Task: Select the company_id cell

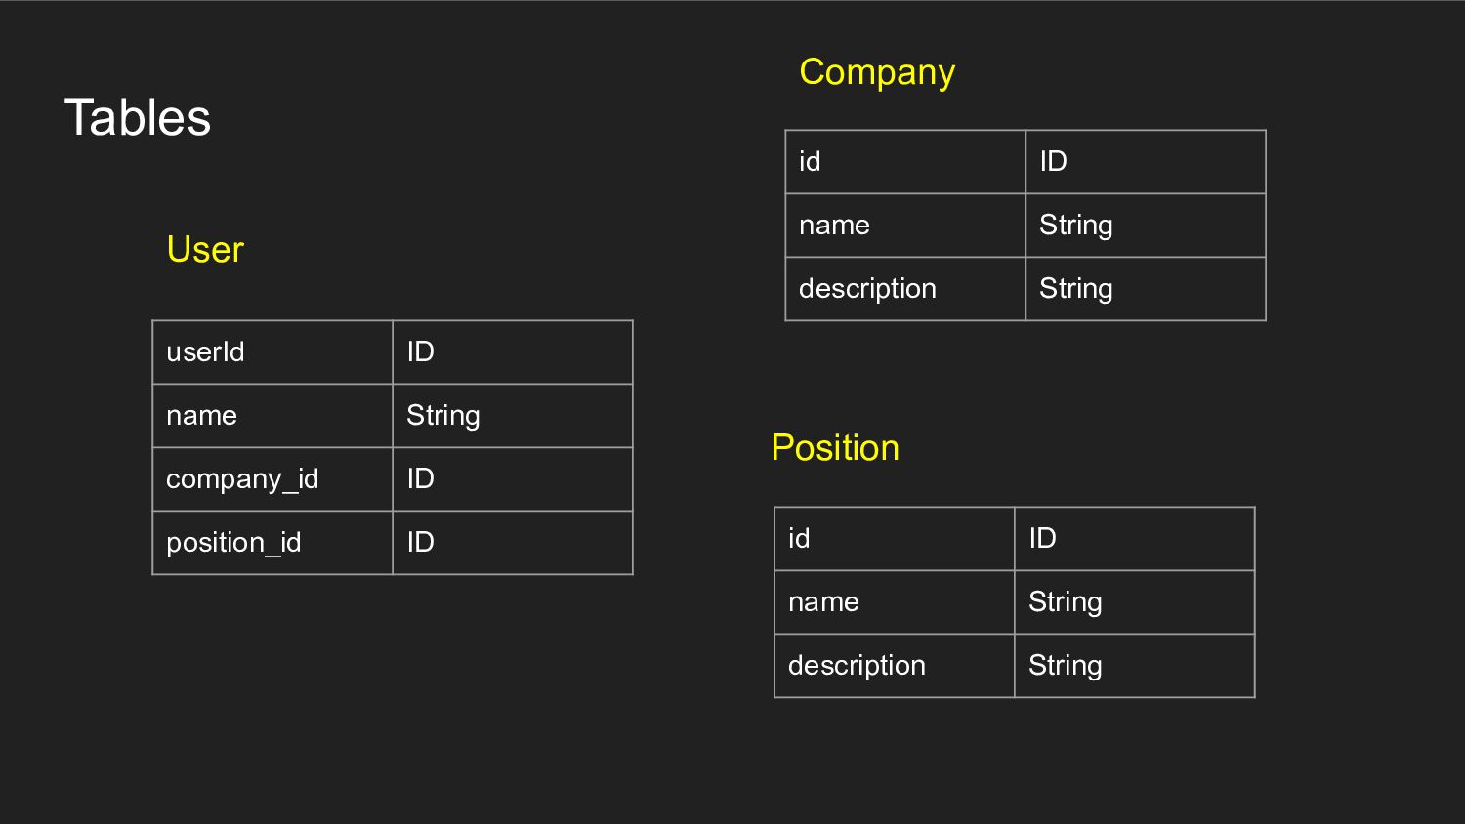Action: (x=242, y=479)
